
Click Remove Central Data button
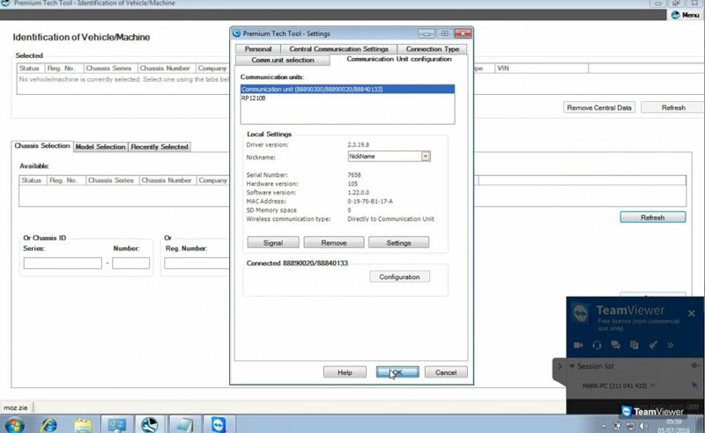(x=599, y=107)
